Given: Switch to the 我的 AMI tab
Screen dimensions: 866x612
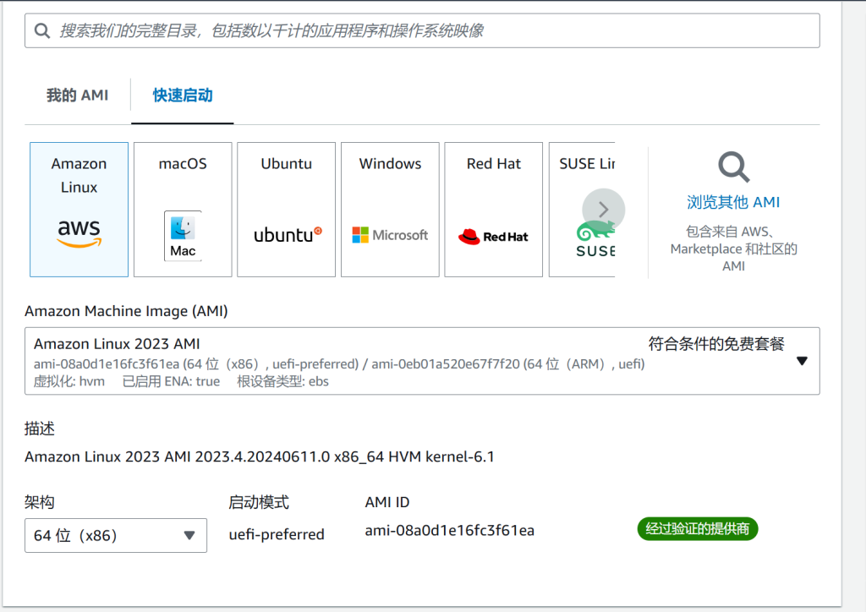Looking at the screenshot, I should point(77,96).
